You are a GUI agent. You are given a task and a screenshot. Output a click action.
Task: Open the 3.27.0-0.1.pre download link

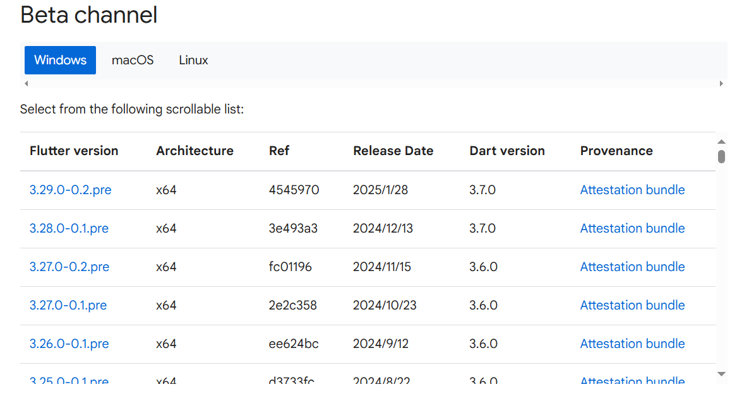(68, 305)
